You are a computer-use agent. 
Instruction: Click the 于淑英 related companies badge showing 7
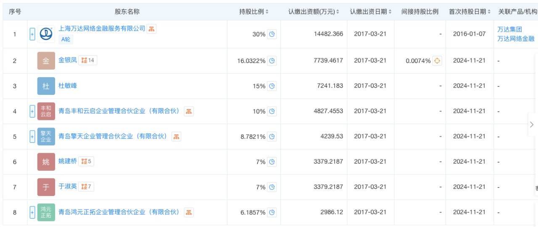point(86,187)
